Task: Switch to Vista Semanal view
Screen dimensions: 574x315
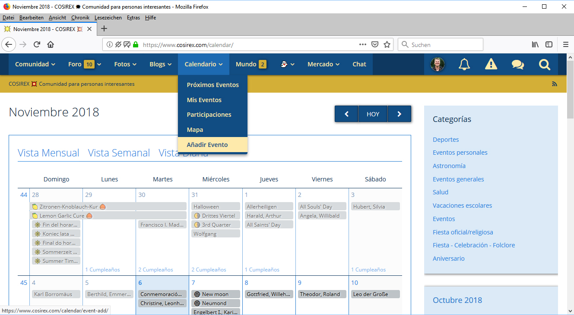Action: (x=119, y=153)
